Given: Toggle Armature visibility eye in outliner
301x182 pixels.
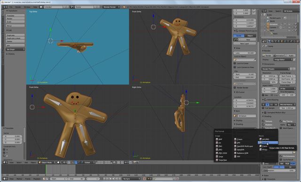Looking at the screenshot, I should (x=289, y=24).
